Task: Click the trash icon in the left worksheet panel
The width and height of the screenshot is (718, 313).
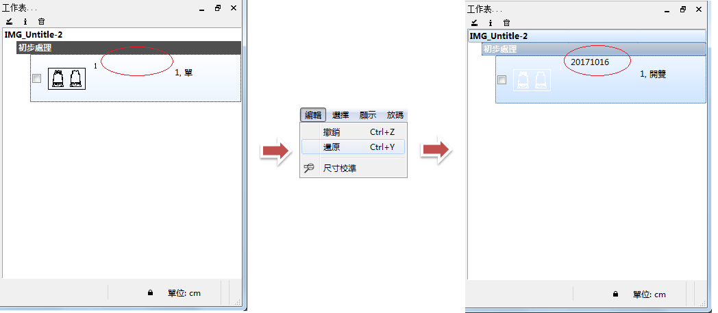Action: (42, 22)
